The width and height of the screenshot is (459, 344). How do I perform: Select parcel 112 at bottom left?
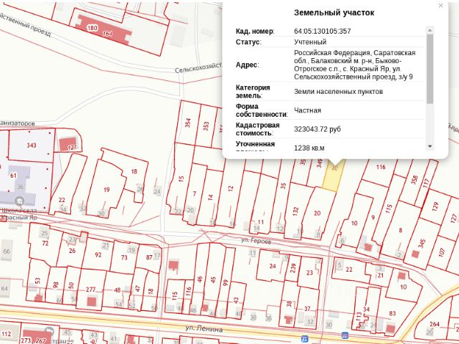pos(6,333)
